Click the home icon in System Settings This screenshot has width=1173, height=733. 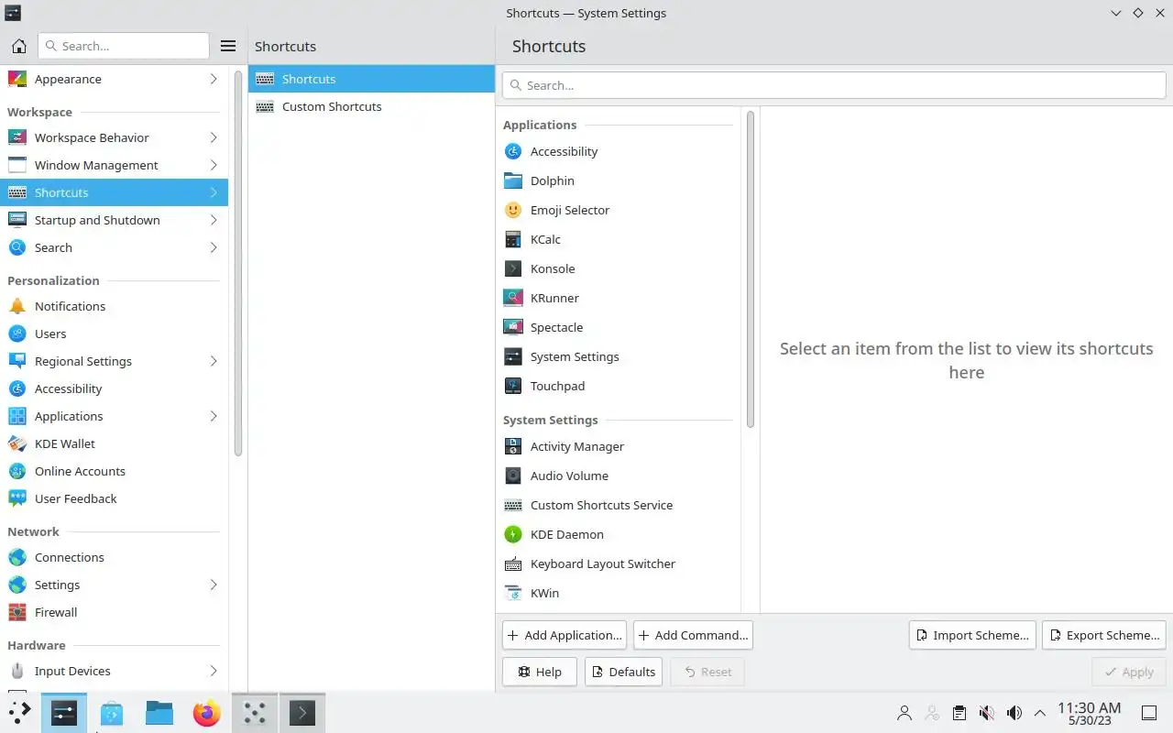point(19,46)
